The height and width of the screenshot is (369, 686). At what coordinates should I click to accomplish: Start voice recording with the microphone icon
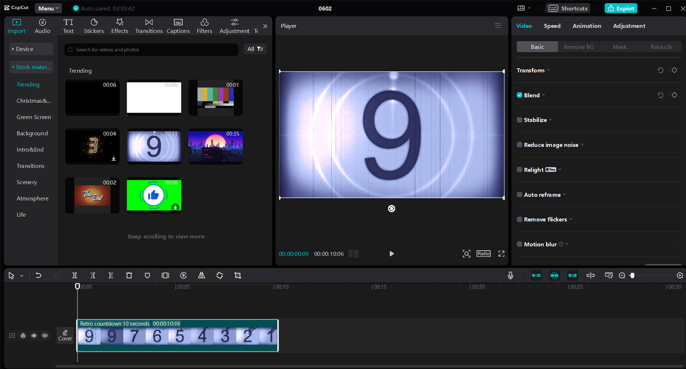510,275
